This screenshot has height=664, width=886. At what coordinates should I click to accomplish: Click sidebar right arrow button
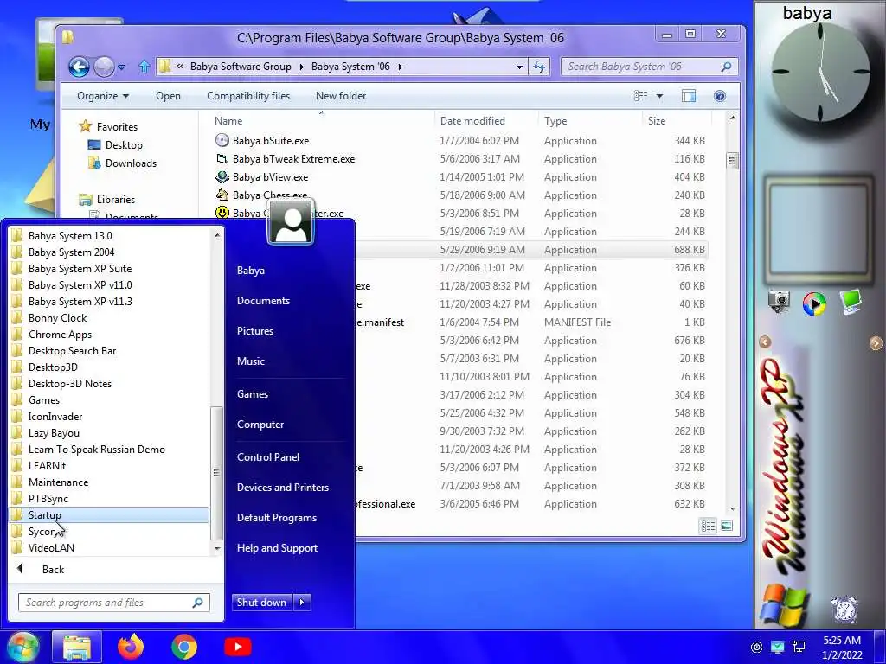point(876,342)
